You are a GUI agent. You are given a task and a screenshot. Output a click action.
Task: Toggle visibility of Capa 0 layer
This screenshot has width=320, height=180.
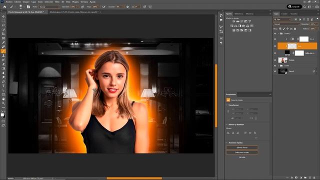[275, 71]
